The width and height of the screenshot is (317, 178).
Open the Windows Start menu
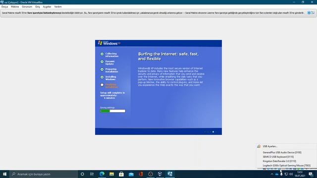tap(4, 174)
